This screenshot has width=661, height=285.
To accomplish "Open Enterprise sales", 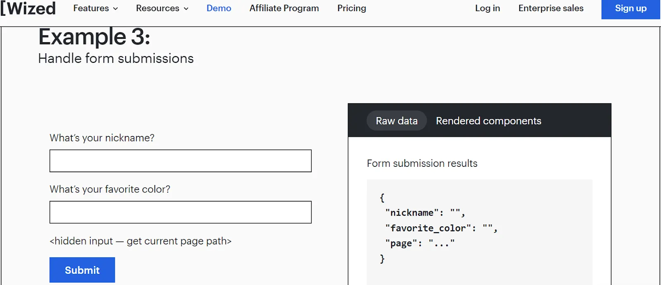I will coord(551,8).
